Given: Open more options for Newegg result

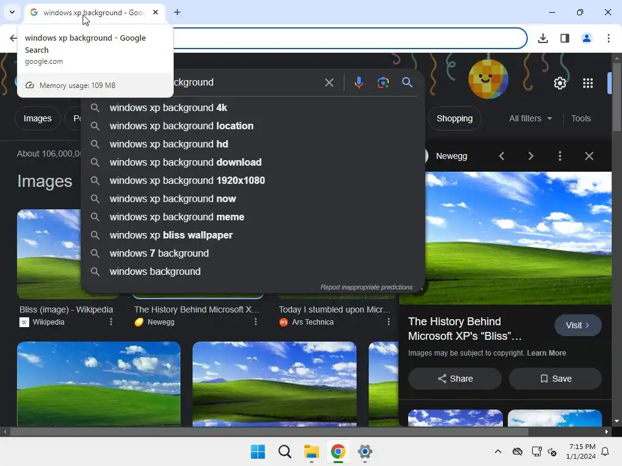Looking at the screenshot, I should click(256, 322).
